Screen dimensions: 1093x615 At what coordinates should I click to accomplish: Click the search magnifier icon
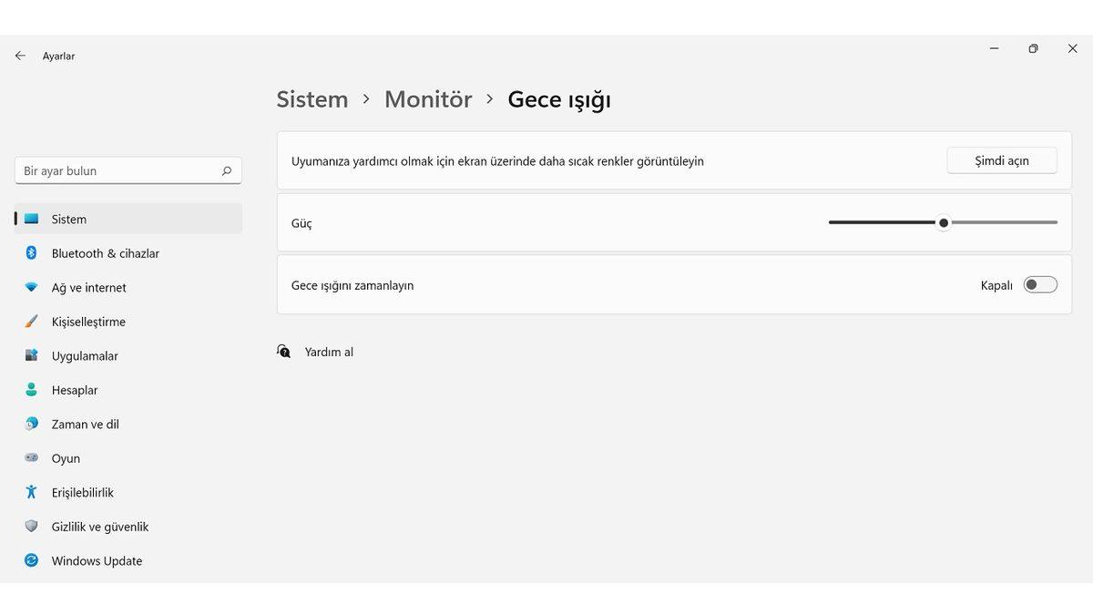click(227, 170)
